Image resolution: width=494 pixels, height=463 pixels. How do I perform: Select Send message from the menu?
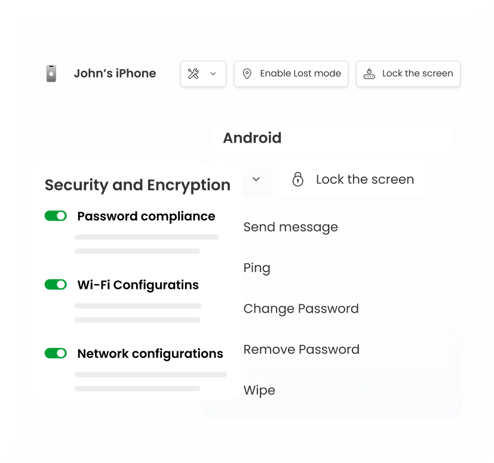tap(290, 227)
